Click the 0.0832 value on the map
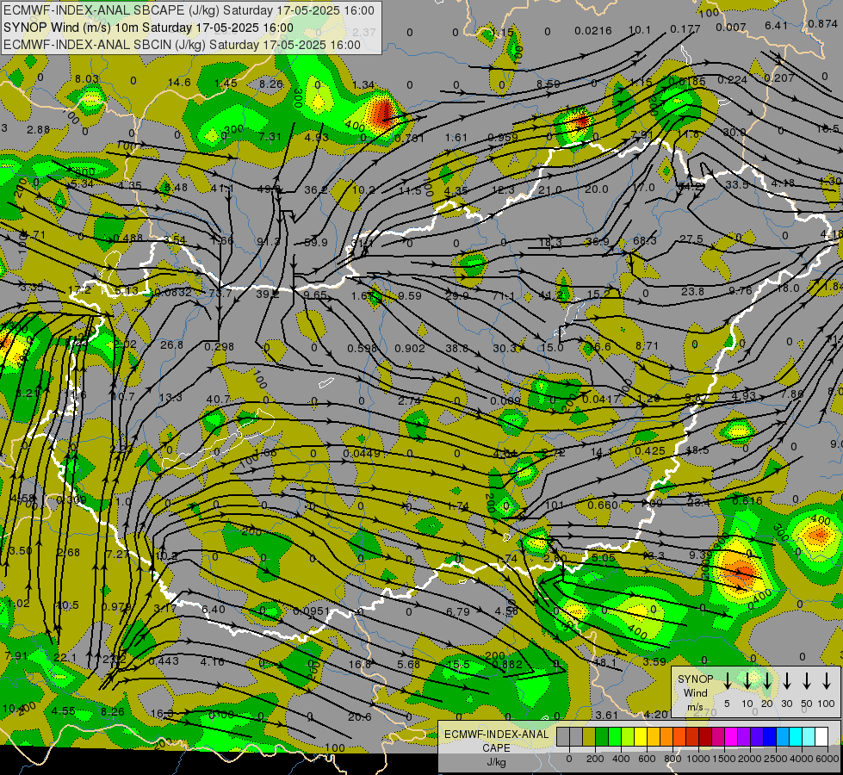Image resolution: width=843 pixels, height=775 pixels. (172, 292)
